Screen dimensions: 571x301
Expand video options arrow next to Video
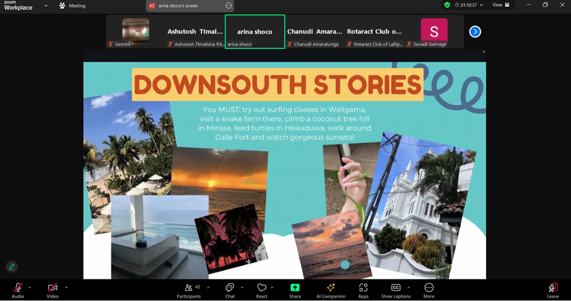click(66, 287)
